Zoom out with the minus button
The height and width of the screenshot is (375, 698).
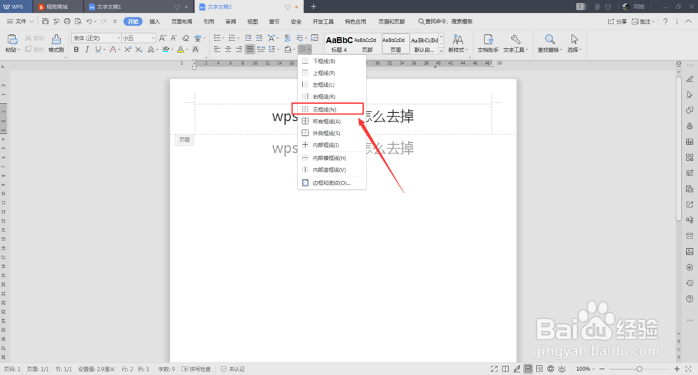tap(602, 369)
